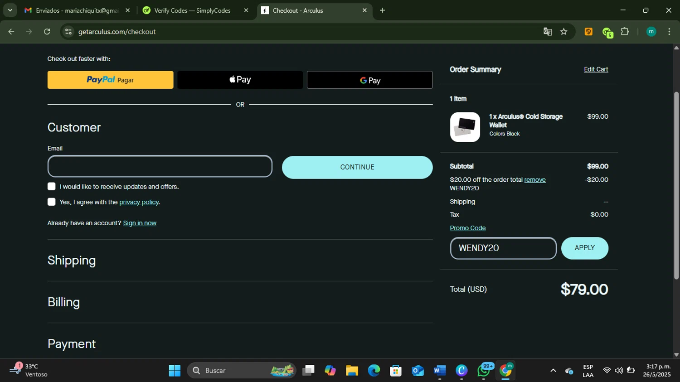Open Wi-Fi network settings icon
Screen dimensions: 680x382
[607, 371]
